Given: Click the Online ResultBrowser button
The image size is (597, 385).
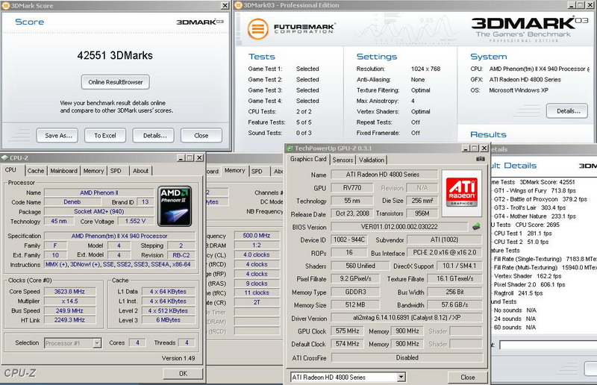Looking at the screenshot, I should 116,82.
